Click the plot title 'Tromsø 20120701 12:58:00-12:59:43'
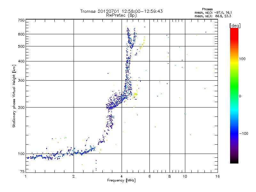 [122, 11]
